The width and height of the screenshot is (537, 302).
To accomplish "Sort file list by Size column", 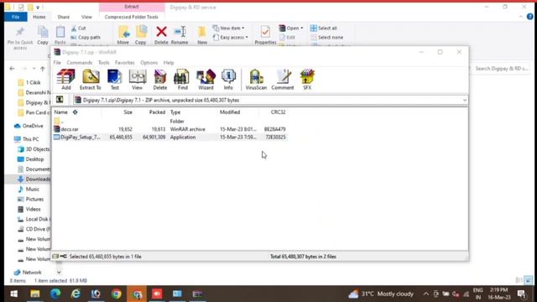I will tap(128, 112).
